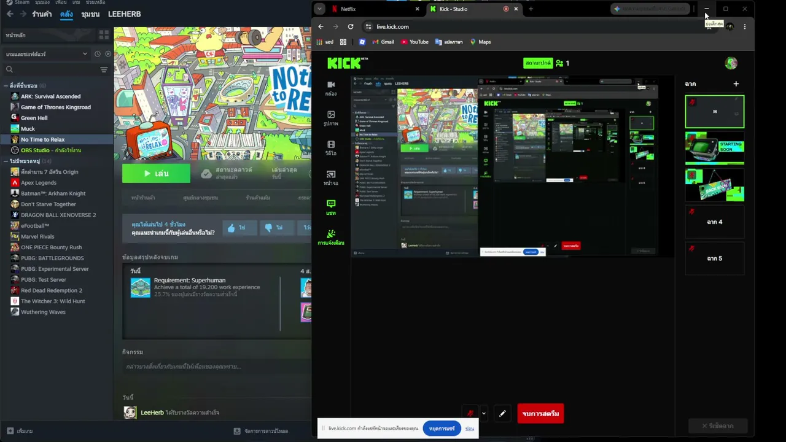This screenshot has height=442, width=786.
Task: Switch Steam library to grid collections view
Action: (104, 35)
